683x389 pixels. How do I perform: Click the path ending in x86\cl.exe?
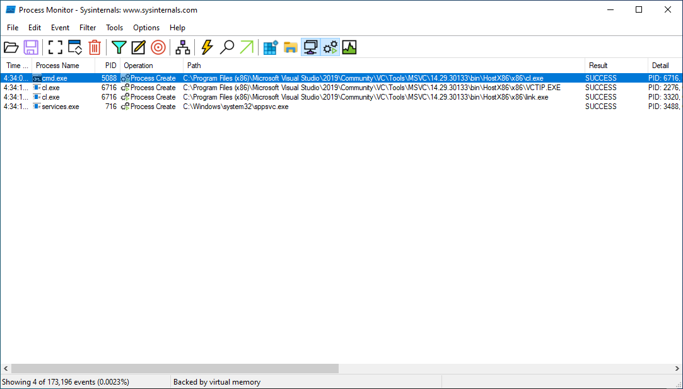point(363,78)
